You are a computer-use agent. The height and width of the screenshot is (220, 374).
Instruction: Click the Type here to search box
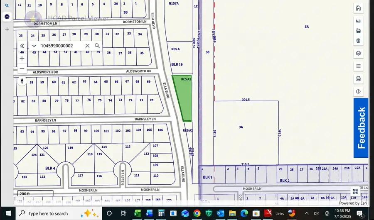pyautogui.click(x=59, y=213)
